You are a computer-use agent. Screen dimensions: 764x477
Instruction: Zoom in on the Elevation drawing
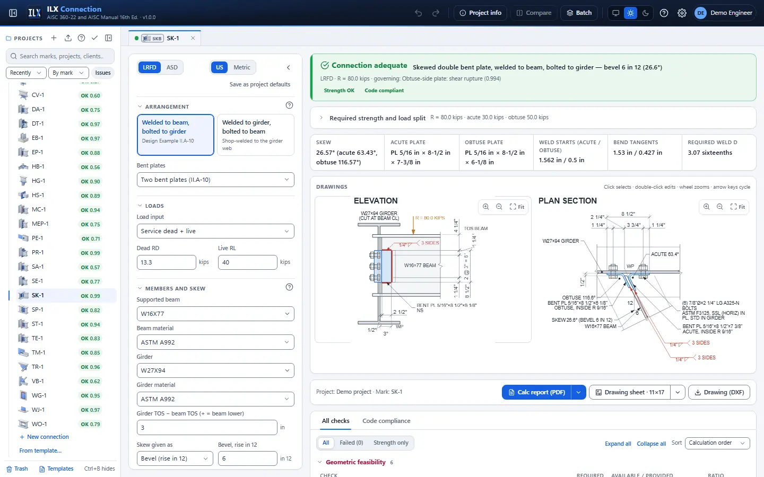coord(486,207)
